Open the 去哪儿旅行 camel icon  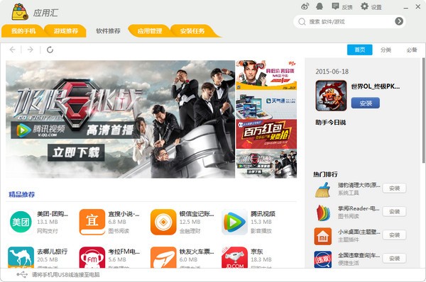point(21,257)
